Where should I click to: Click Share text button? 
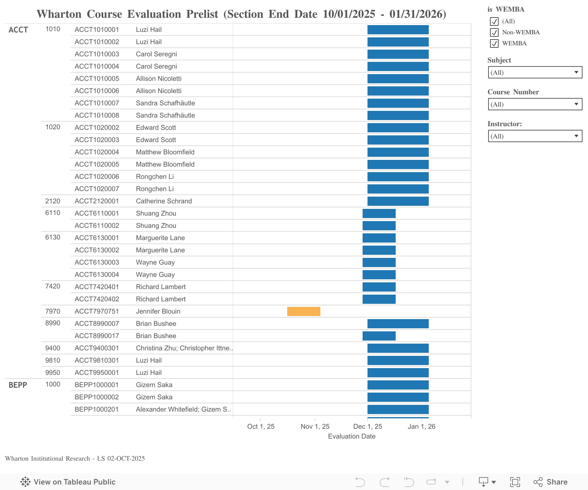557,482
